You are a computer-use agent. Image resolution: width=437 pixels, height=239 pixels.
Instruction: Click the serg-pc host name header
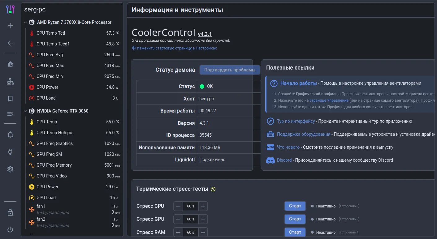pyautogui.click(x=35, y=10)
